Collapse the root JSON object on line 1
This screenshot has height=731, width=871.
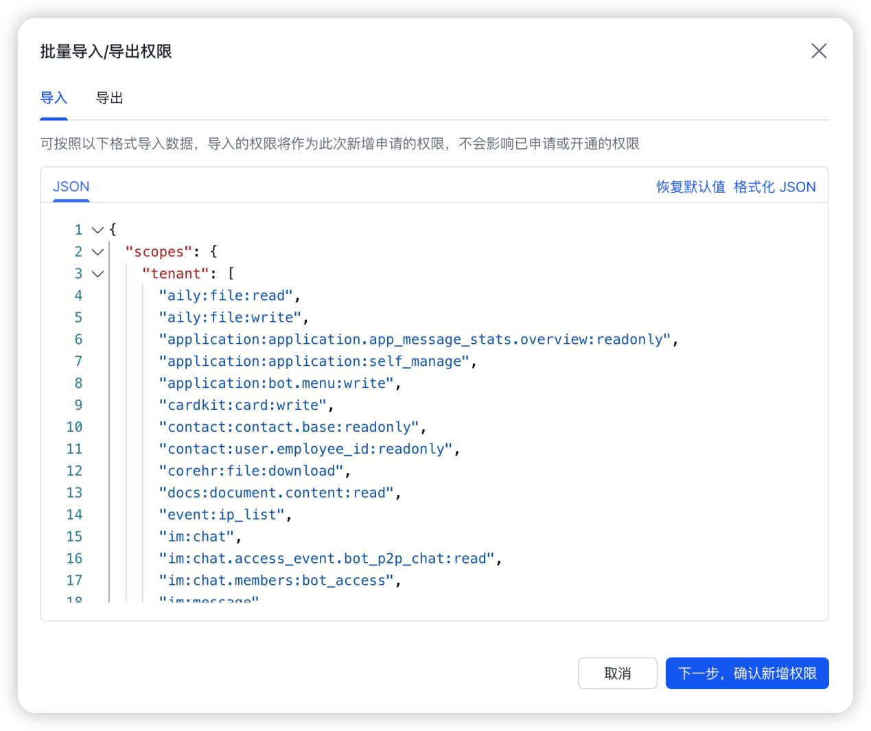97,229
